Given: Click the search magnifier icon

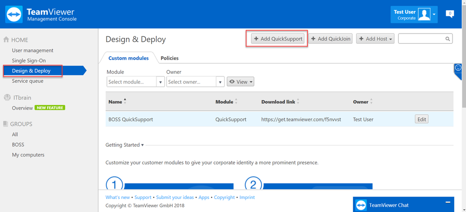Looking at the screenshot, I should click(448, 39).
